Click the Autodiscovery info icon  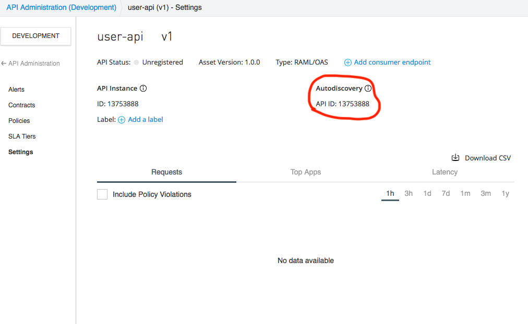(368, 89)
